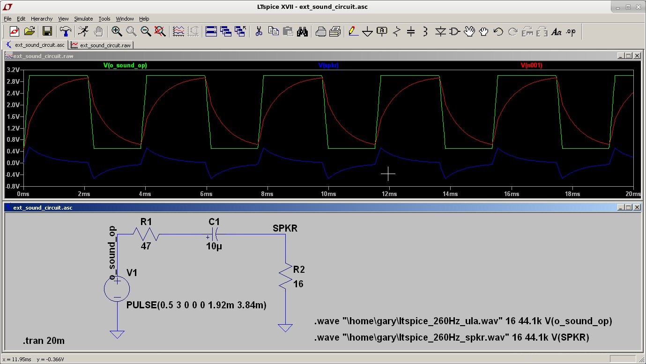Select resistor R2 in the schematic
The image size is (646, 364).
tap(285, 276)
